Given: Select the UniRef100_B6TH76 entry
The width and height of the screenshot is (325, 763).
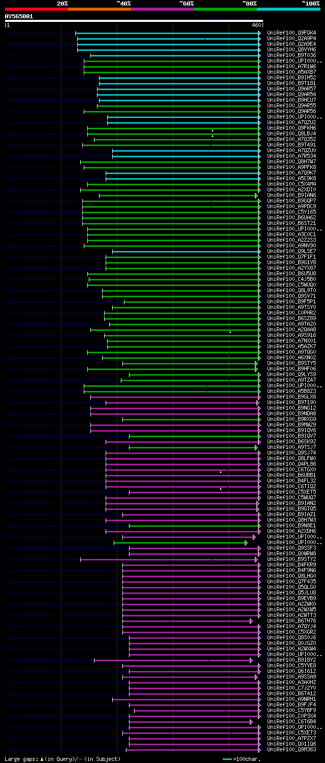Looking at the screenshot, I should [x=291, y=621].
